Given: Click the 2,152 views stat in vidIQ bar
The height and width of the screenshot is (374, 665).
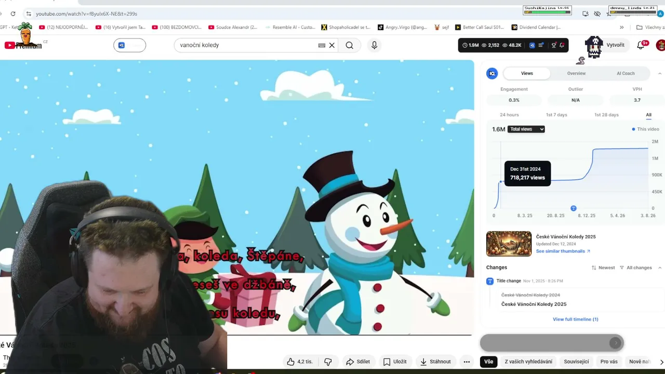Looking at the screenshot, I should (490, 45).
